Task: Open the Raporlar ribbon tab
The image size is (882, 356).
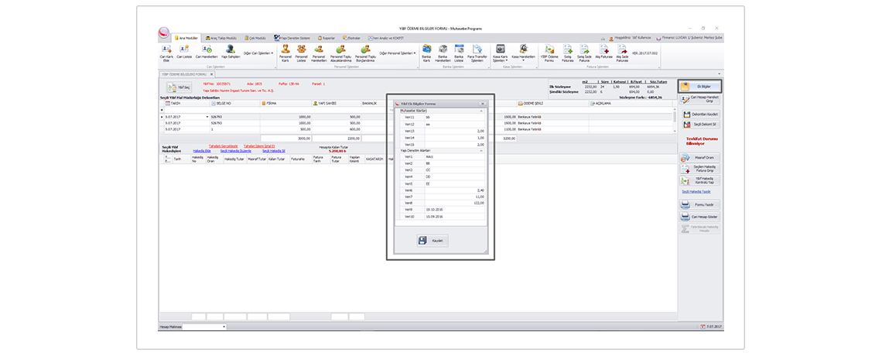Action: (x=326, y=37)
